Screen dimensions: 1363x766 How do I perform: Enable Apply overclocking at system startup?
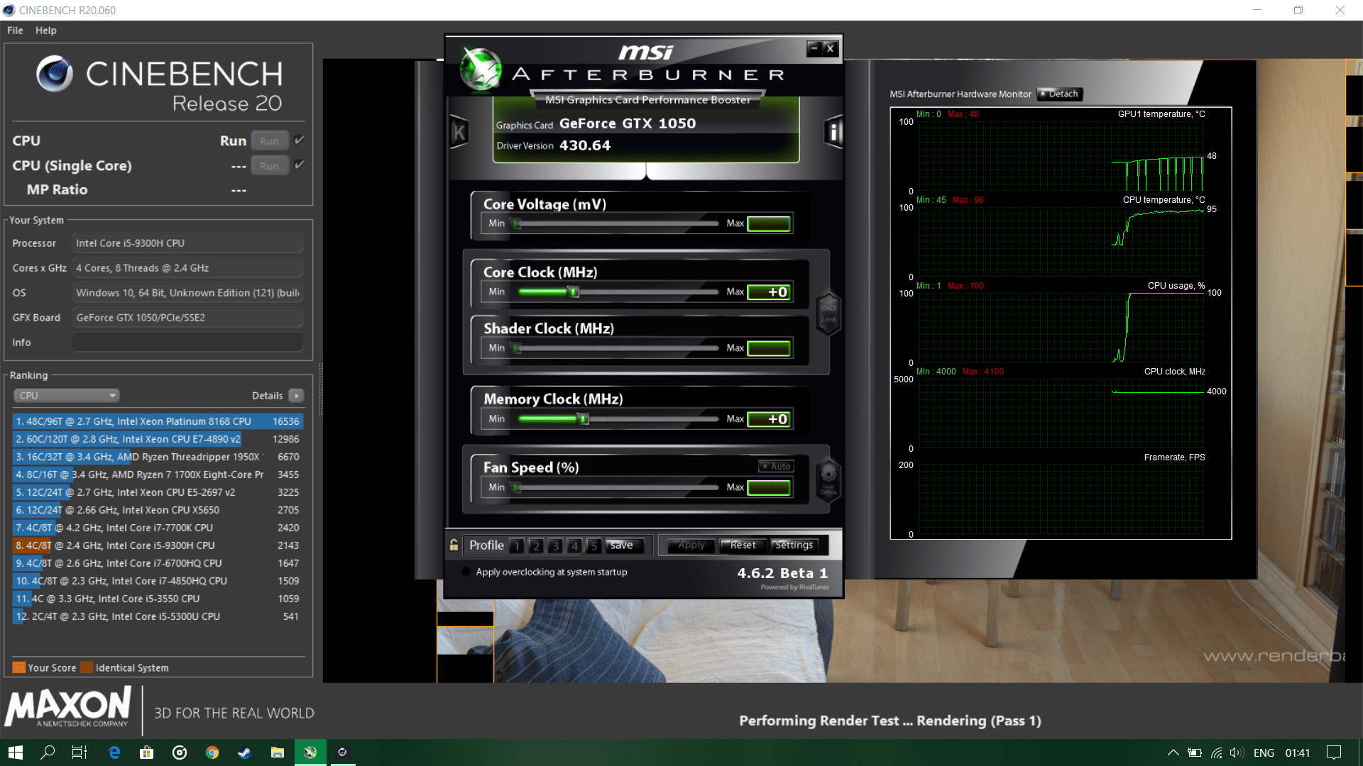[466, 572]
